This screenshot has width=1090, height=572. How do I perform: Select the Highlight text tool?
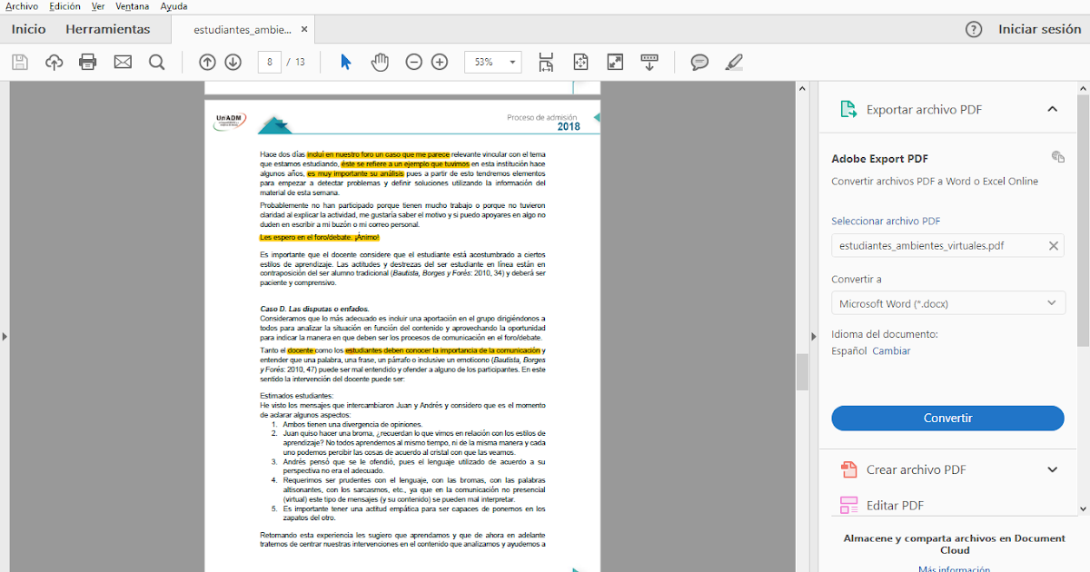(733, 62)
